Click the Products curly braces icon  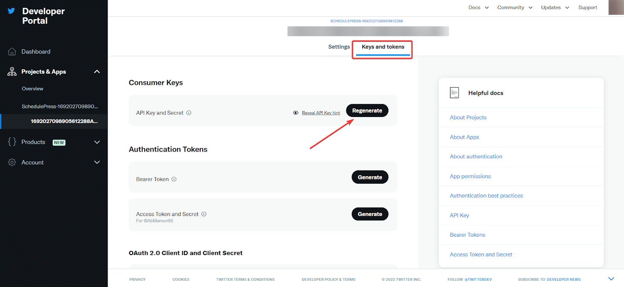[x=12, y=142]
